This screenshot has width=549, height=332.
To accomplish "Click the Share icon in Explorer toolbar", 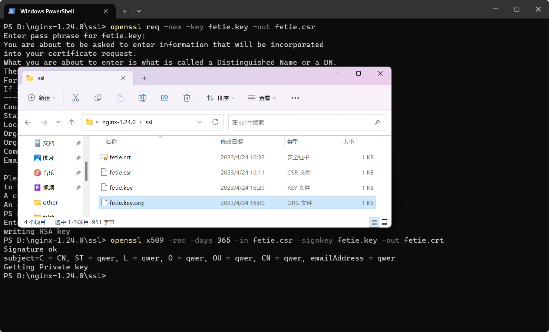I will 165,98.
